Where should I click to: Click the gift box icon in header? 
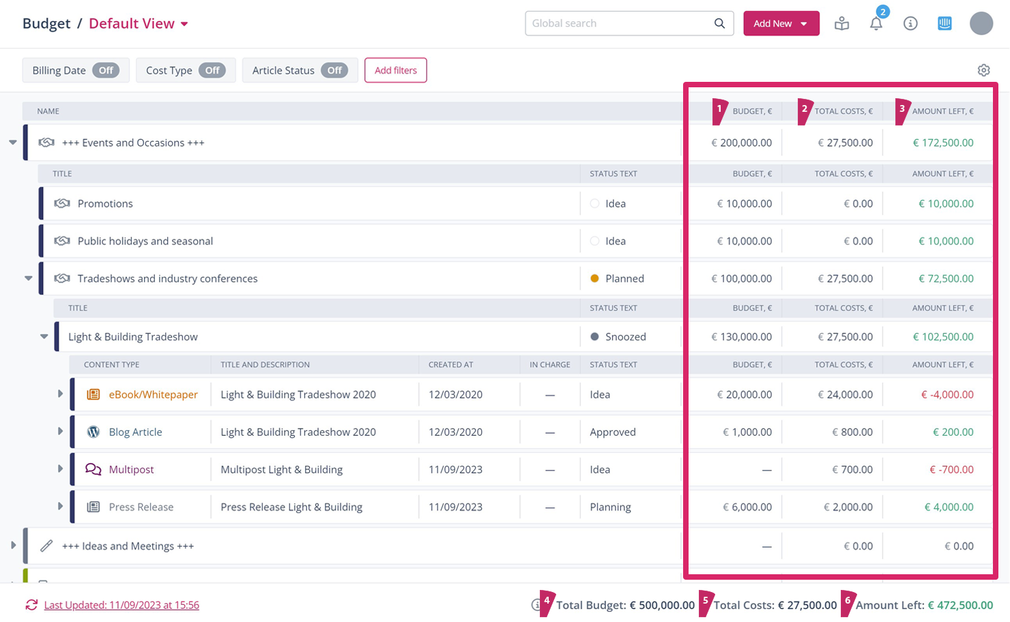(x=841, y=24)
